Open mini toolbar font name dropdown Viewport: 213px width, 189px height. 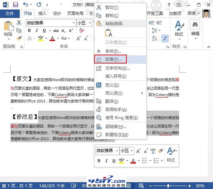[x=117, y=151]
